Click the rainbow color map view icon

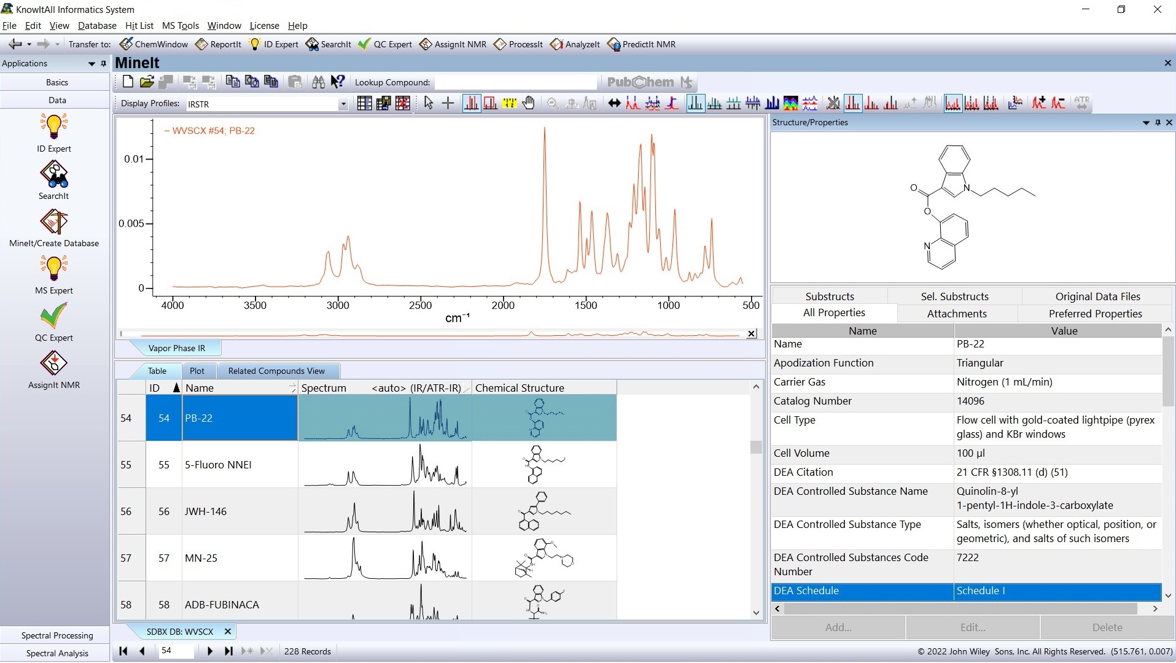point(791,103)
